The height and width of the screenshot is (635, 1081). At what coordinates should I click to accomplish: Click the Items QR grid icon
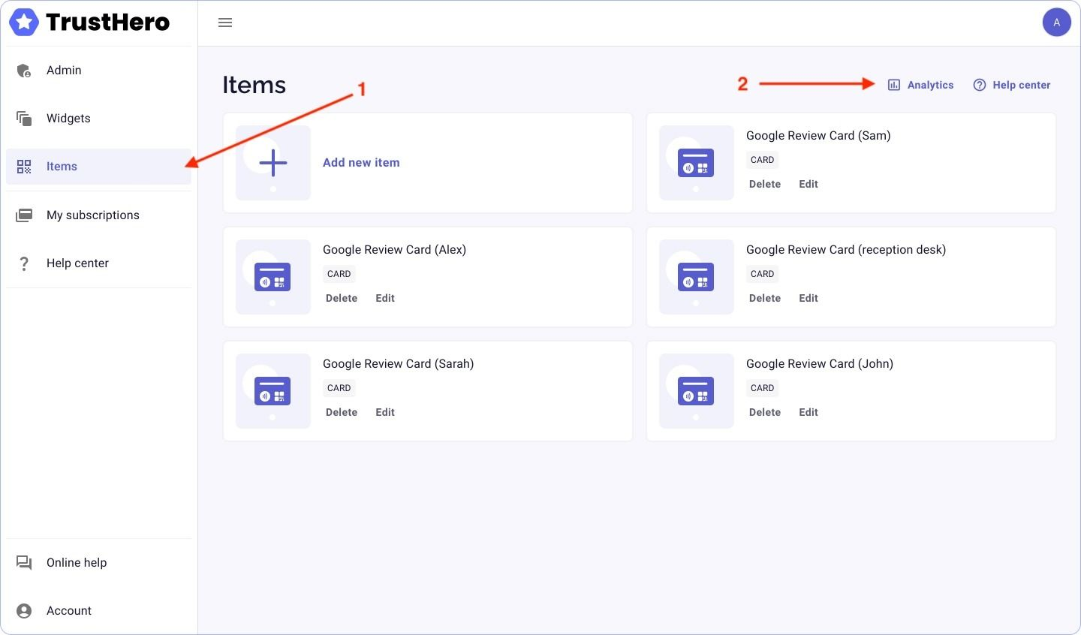(x=24, y=167)
